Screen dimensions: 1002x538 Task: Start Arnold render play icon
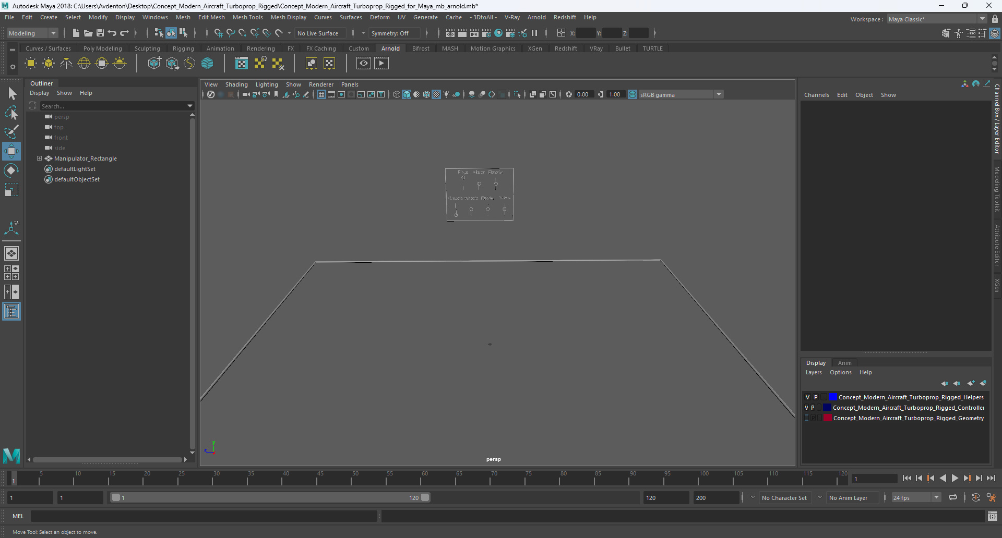click(381, 64)
